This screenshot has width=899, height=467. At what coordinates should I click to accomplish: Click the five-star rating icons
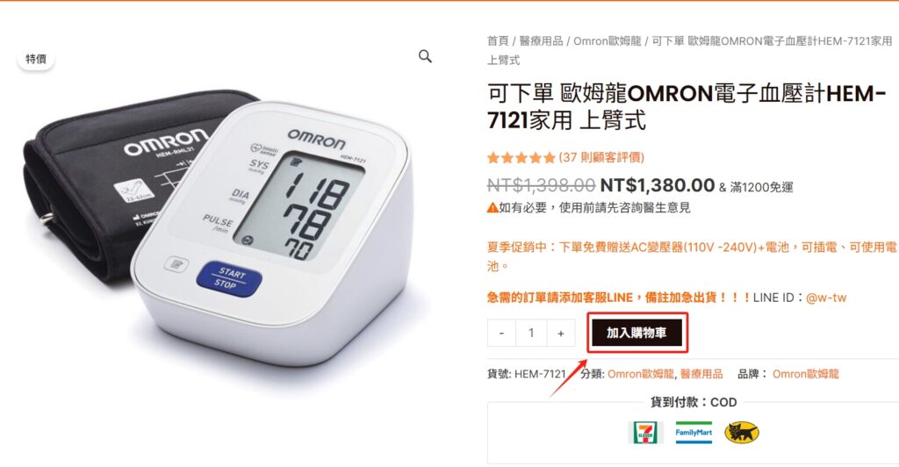[x=521, y=158]
